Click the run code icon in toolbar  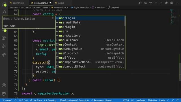[166, 3]
